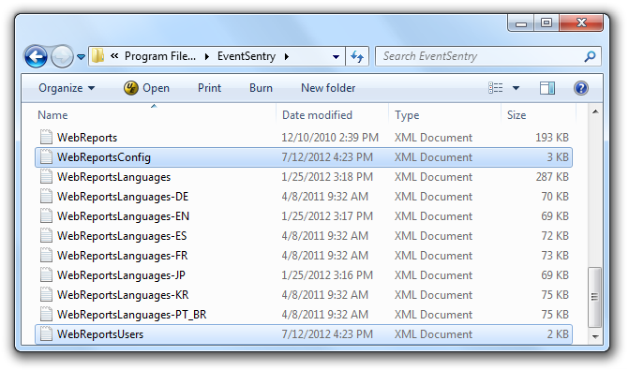Click Burn in the toolbar

click(x=261, y=88)
